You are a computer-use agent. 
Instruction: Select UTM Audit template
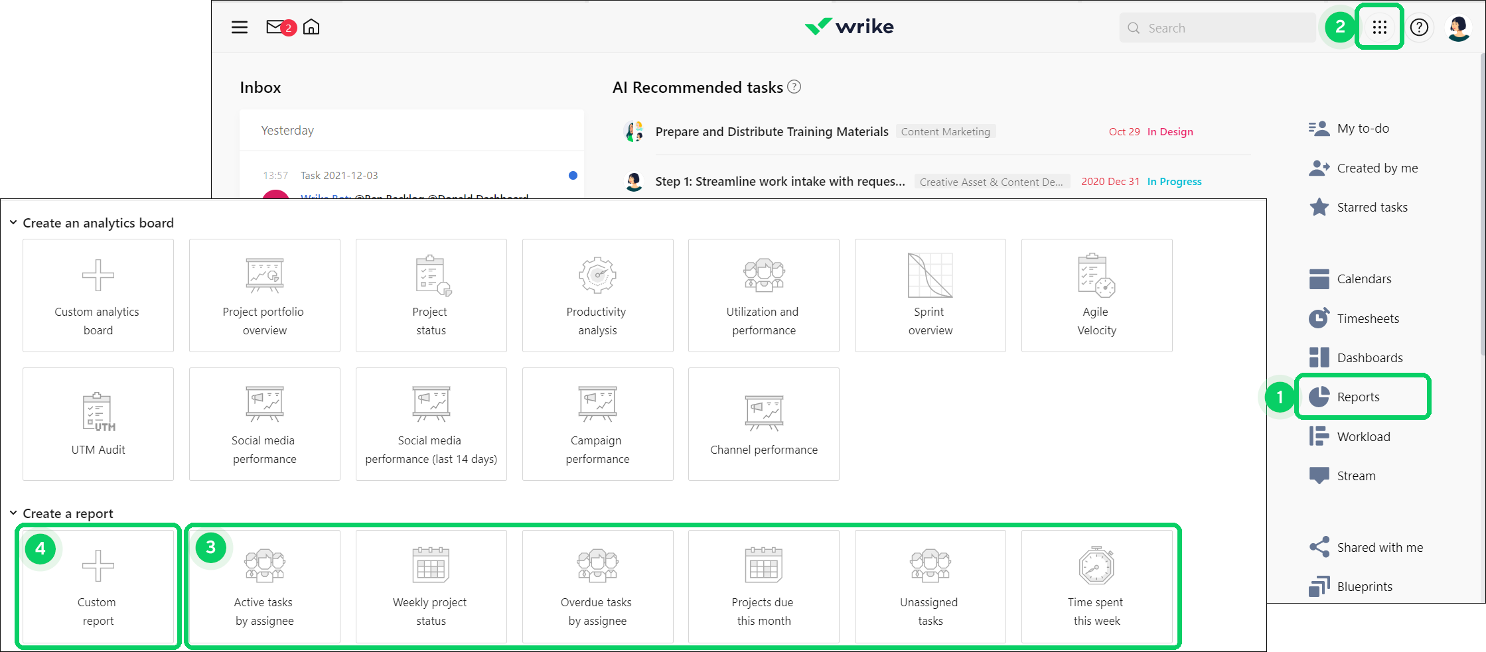pos(98,424)
